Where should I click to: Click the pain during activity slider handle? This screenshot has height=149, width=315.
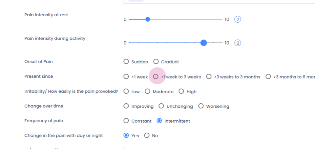pyautogui.click(x=203, y=43)
